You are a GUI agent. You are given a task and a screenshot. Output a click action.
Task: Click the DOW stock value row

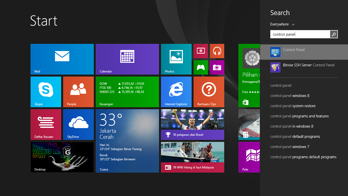122,84
